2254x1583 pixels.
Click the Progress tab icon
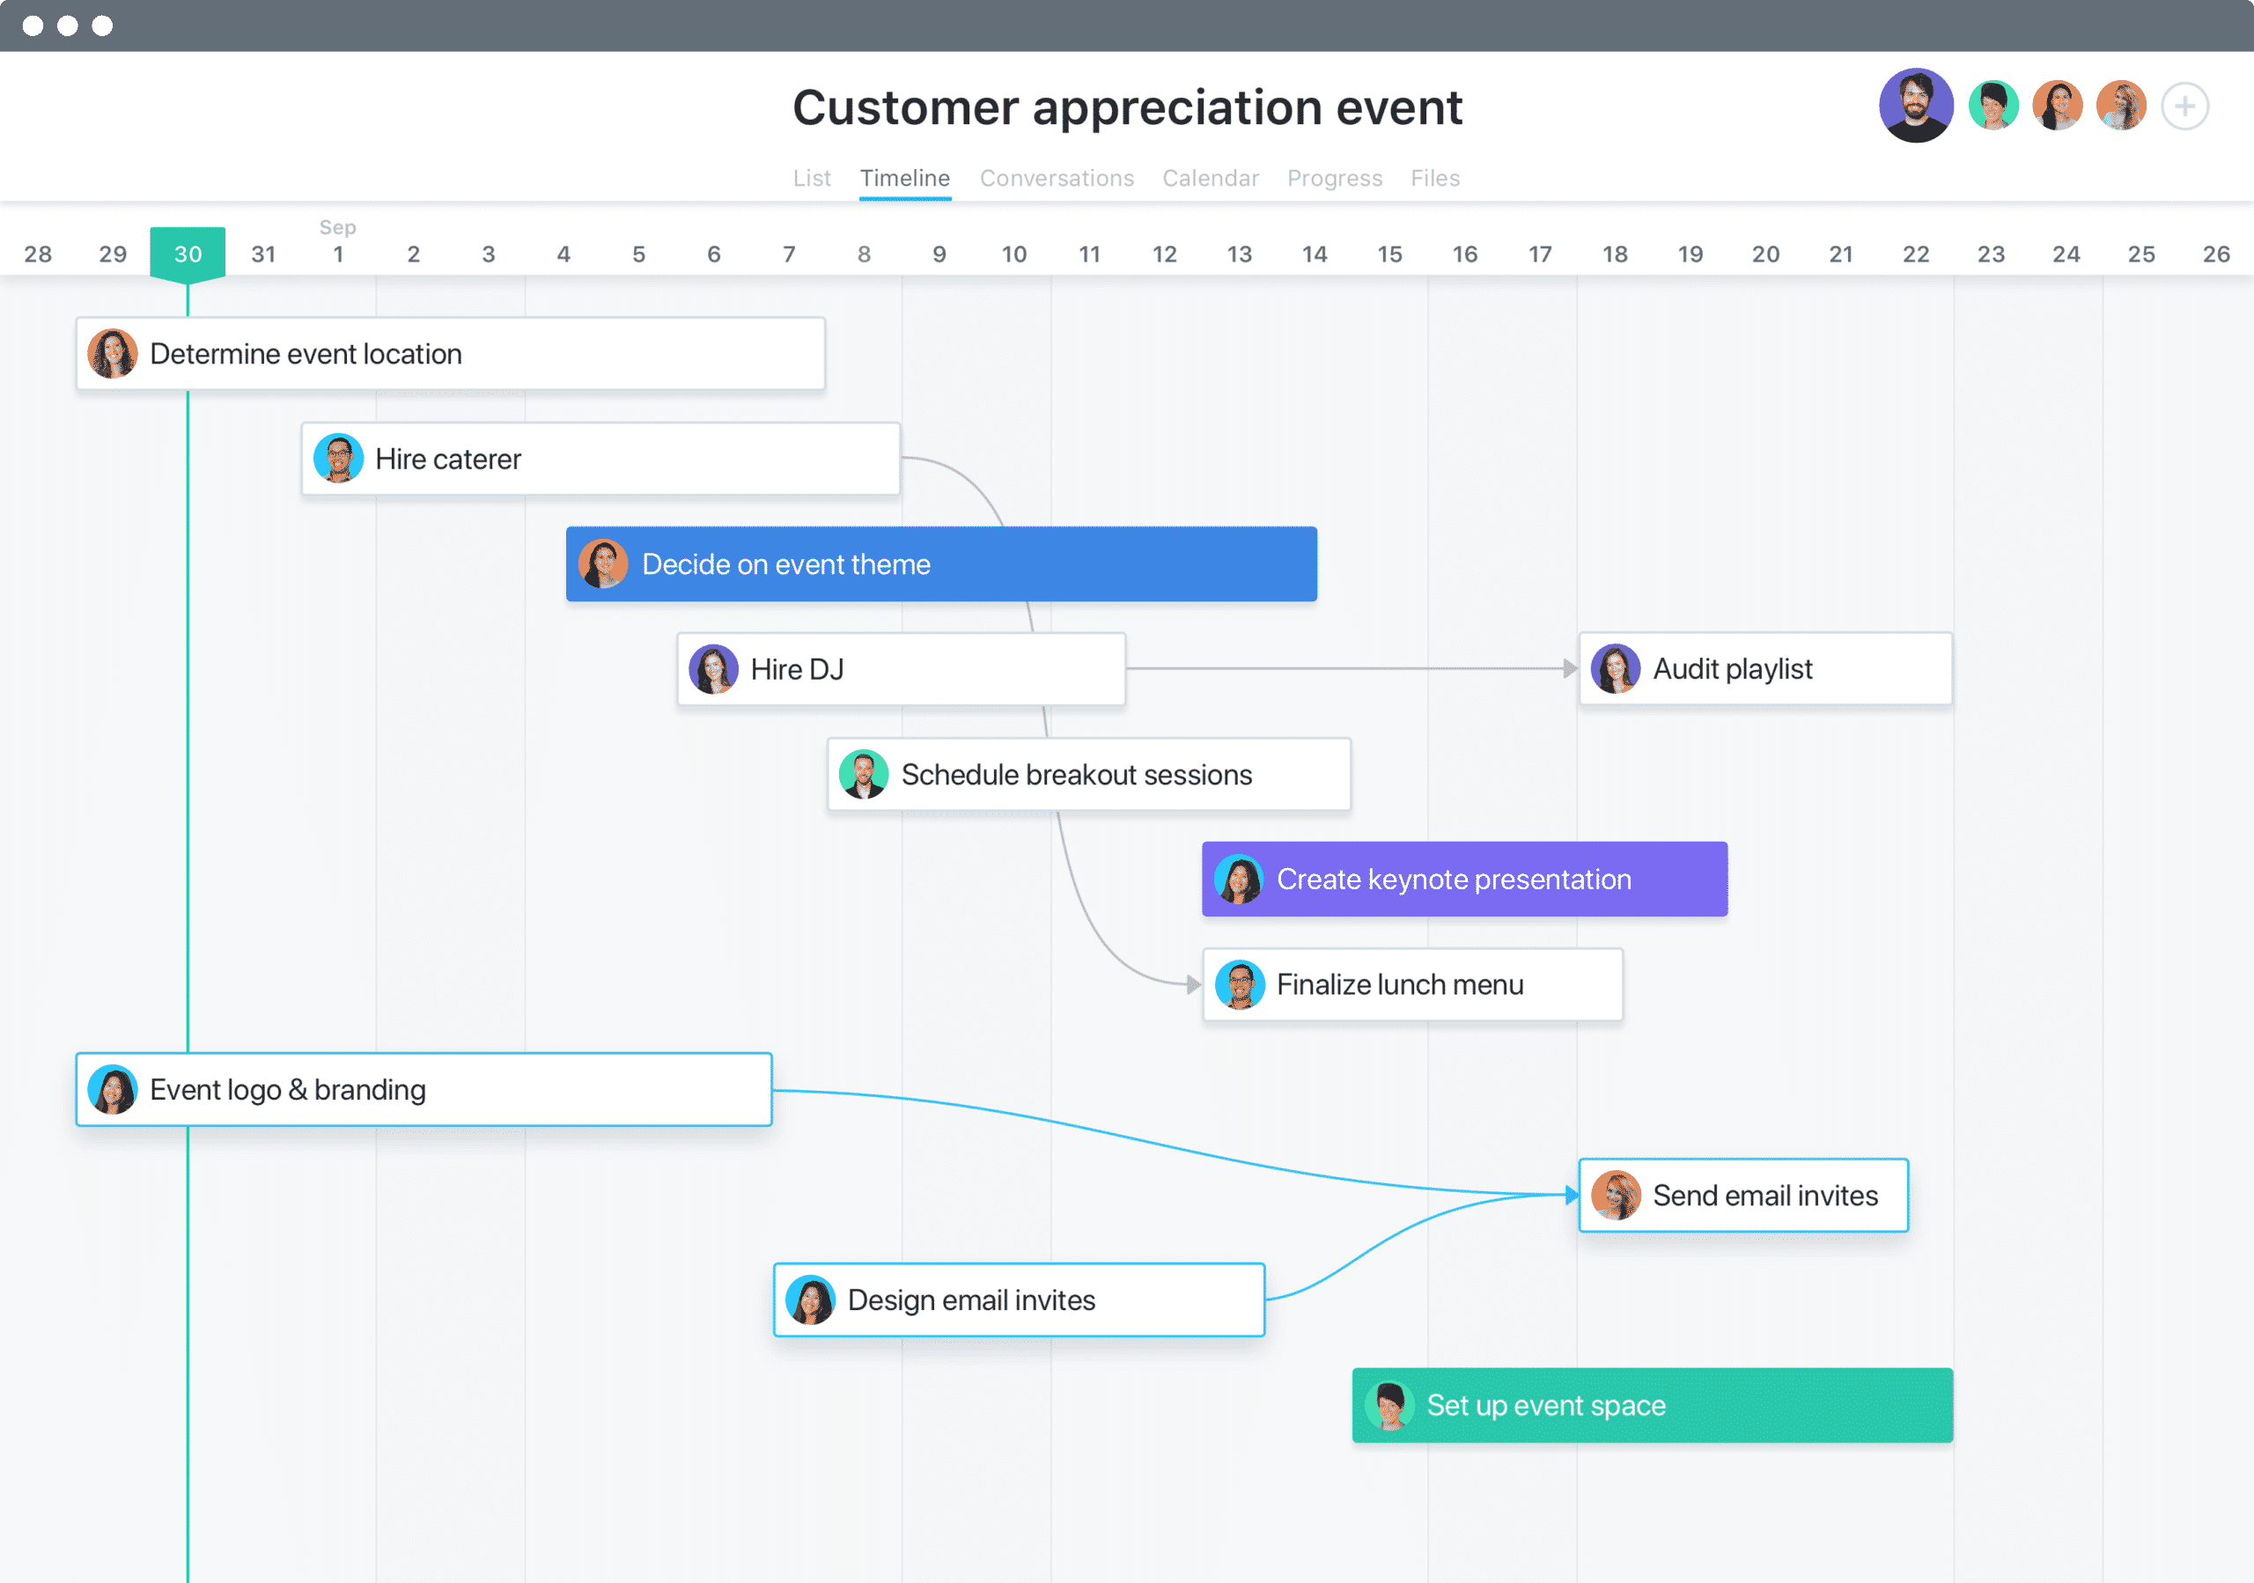pyautogui.click(x=1334, y=176)
